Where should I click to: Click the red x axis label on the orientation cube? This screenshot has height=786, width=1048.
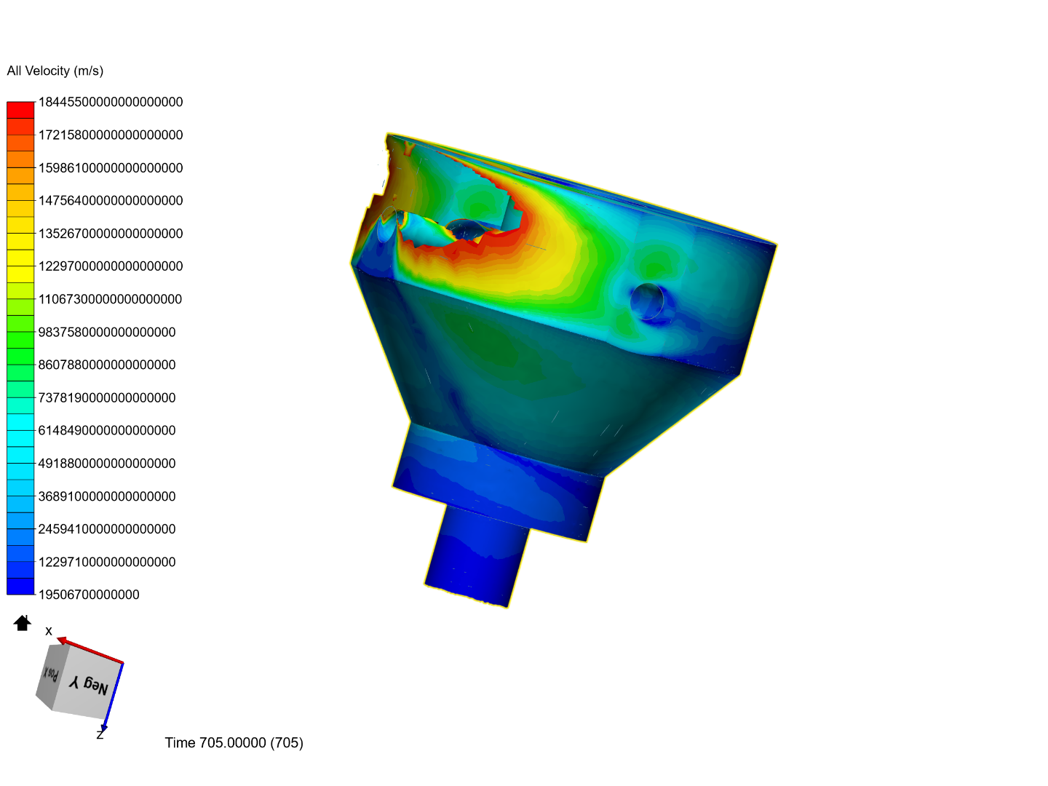(x=49, y=631)
